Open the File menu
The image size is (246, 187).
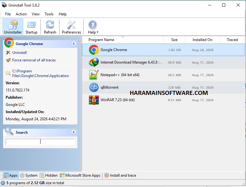pyautogui.click(x=8, y=14)
